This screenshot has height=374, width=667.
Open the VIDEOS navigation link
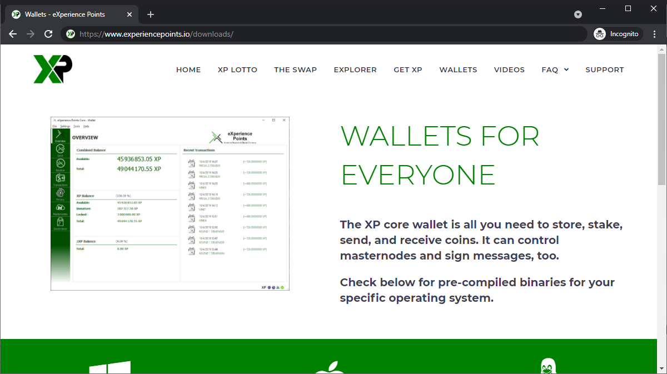(x=509, y=69)
